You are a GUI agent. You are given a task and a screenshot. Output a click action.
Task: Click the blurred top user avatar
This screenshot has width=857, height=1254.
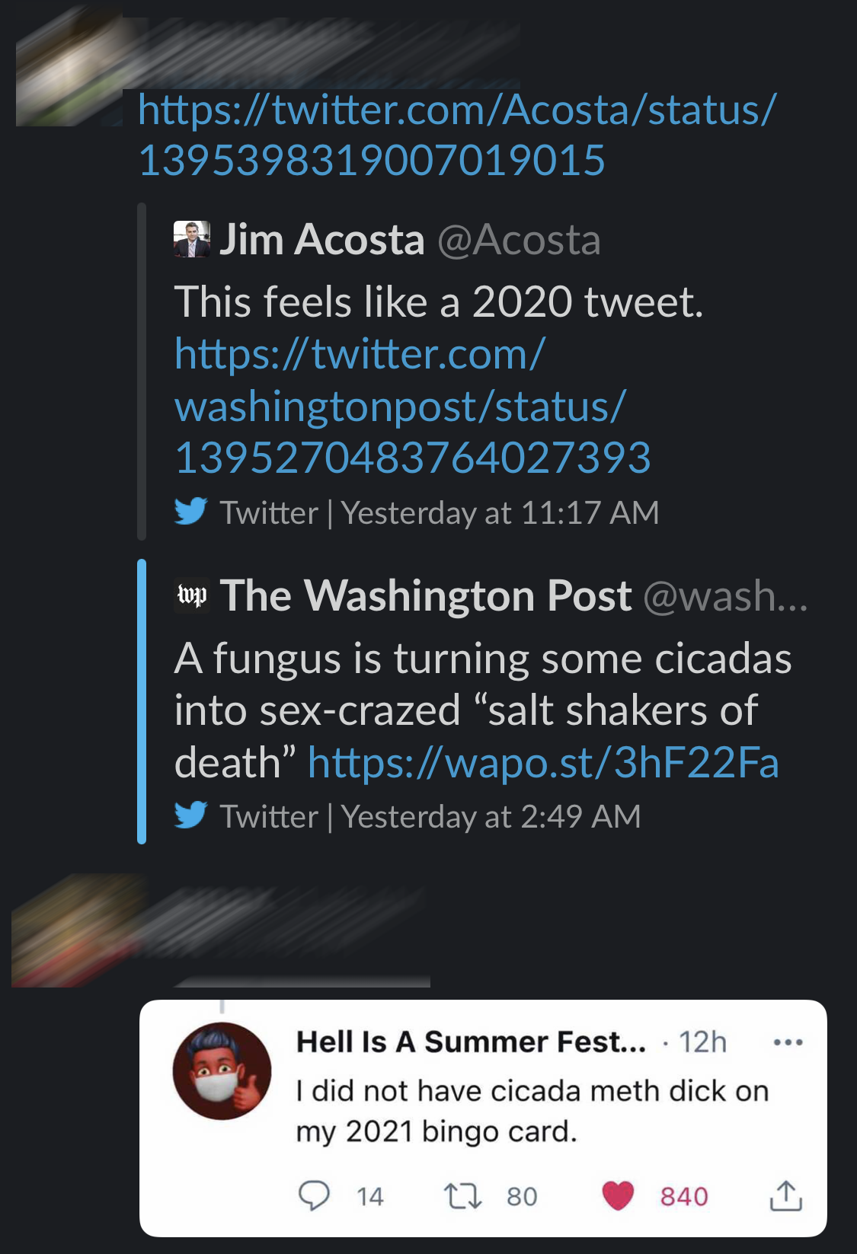point(70,72)
